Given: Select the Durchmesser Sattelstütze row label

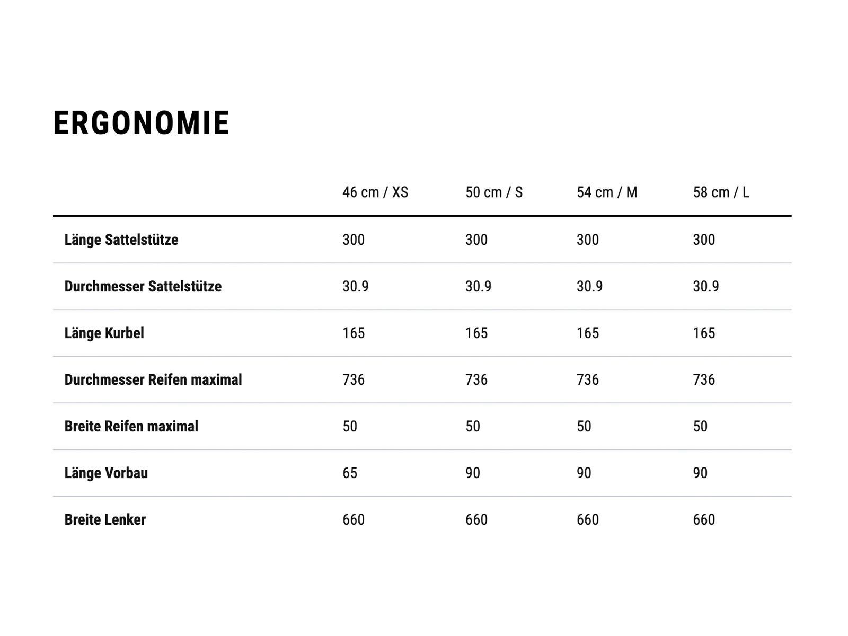Looking at the screenshot, I should pos(143,286).
